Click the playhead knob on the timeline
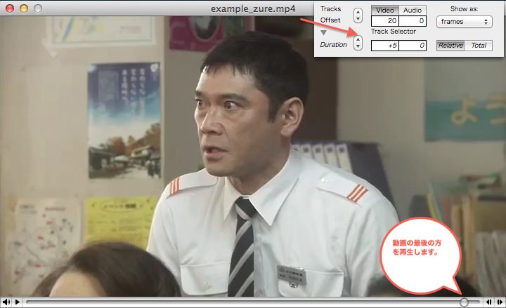The width and height of the screenshot is (506, 308). point(464,302)
